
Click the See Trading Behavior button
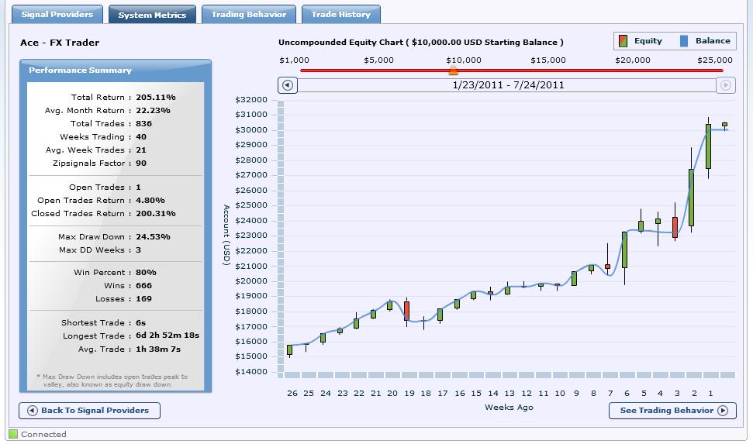[672, 411]
